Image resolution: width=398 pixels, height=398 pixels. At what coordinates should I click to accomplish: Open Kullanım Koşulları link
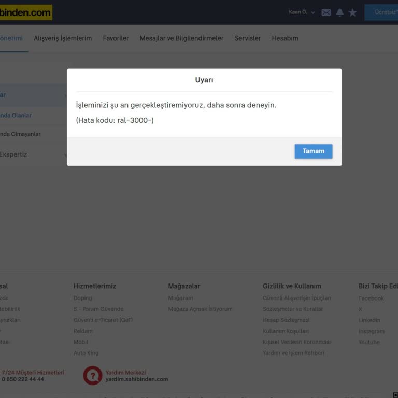(x=286, y=331)
